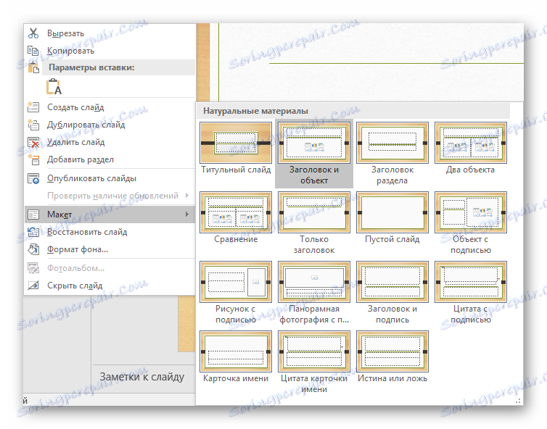Select Удалить слайд menu entry

110,142
